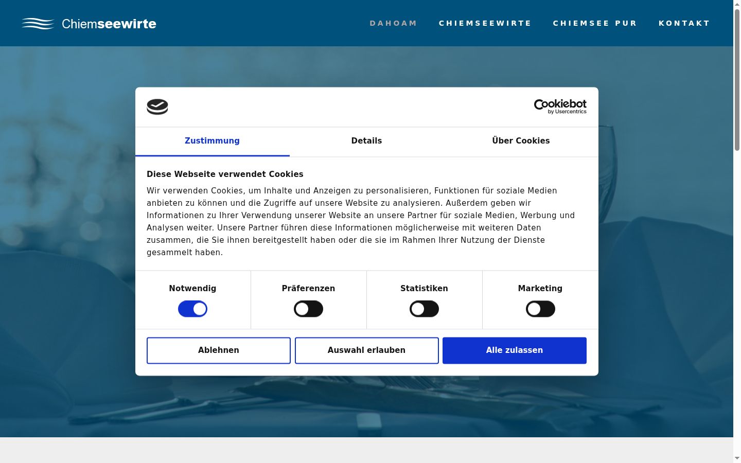Click the scrollbar down arrow
Screen dimensions: 741x463
pyautogui.click(x=737, y=458)
